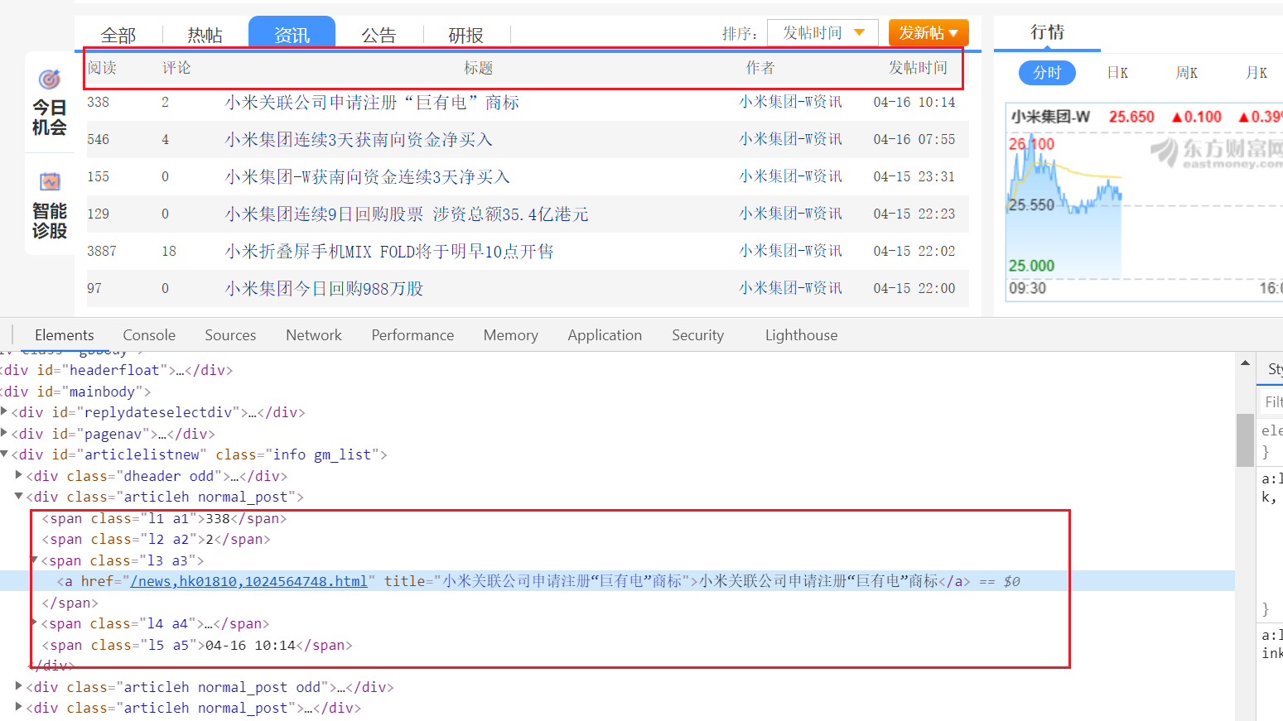Expand the articleh normal_post odd node
The width and height of the screenshot is (1283, 721).
[x=19, y=686]
